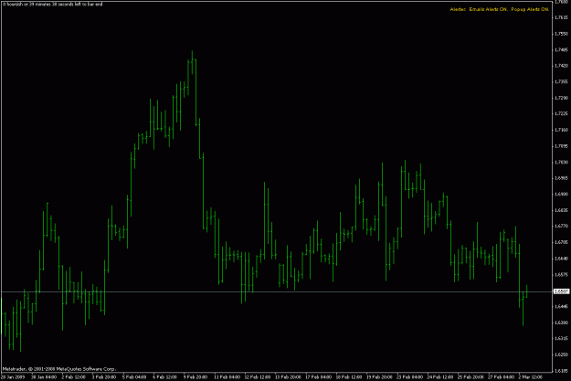
Task: Click the 28 Jan 2009 date label
Action: click(x=13, y=377)
